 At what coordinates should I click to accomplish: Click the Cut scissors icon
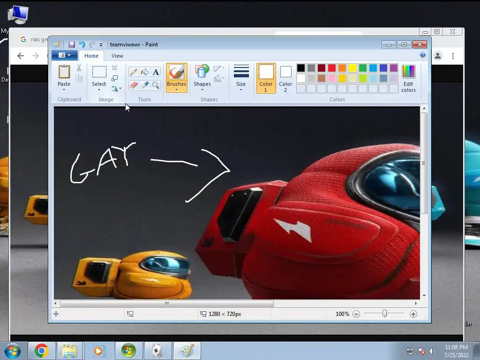[79, 68]
